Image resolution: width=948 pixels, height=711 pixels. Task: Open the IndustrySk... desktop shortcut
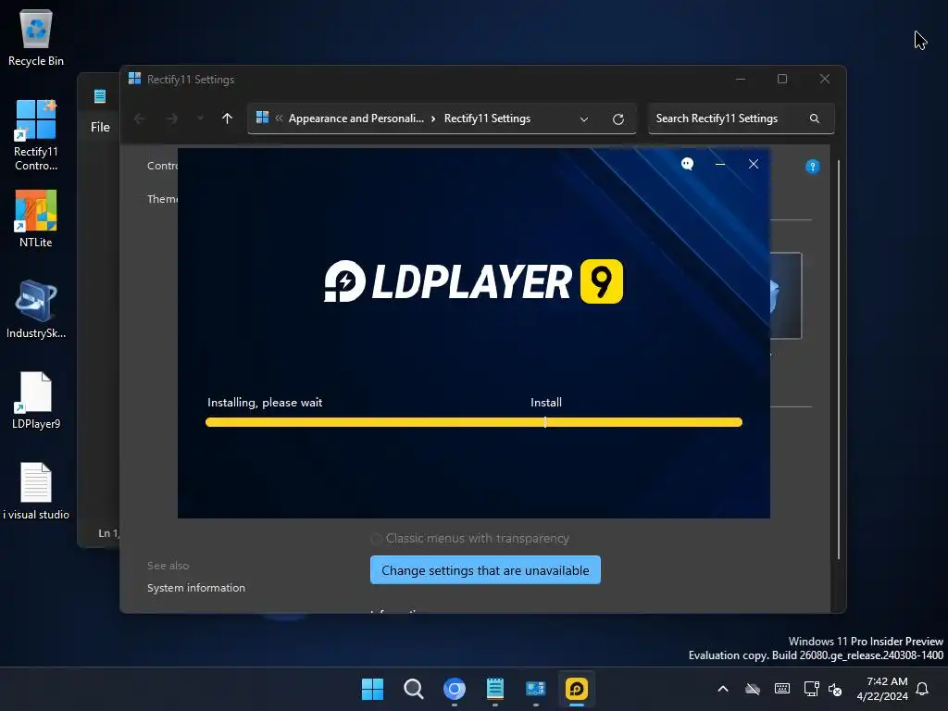[36, 309]
